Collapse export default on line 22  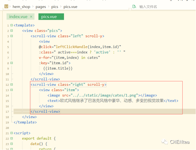tap(12, 138)
